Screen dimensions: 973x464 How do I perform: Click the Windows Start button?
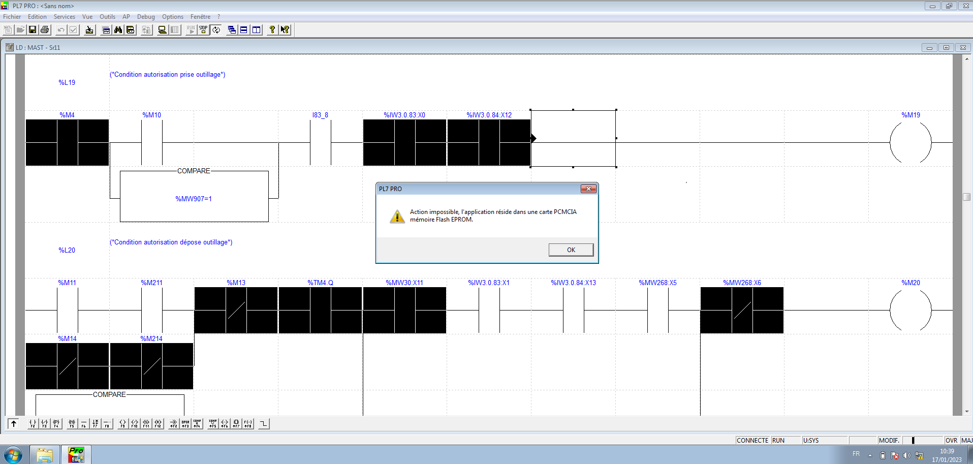point(13,454)
